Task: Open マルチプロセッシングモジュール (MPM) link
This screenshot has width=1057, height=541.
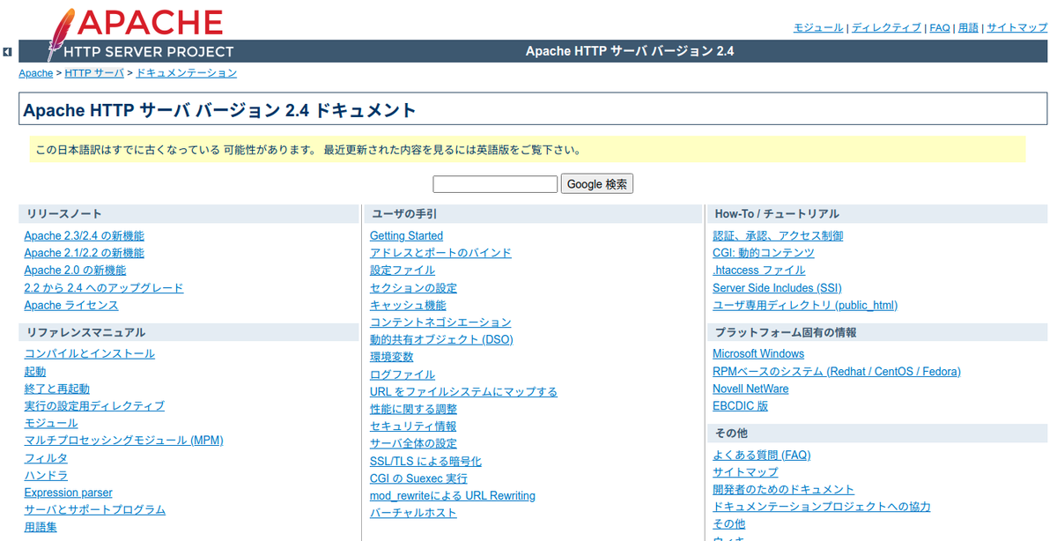Action: click(124, 441)
